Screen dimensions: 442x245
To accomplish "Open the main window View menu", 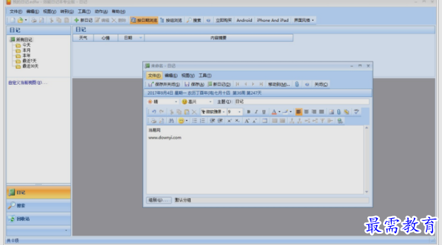I will click(x=50, y=11).
